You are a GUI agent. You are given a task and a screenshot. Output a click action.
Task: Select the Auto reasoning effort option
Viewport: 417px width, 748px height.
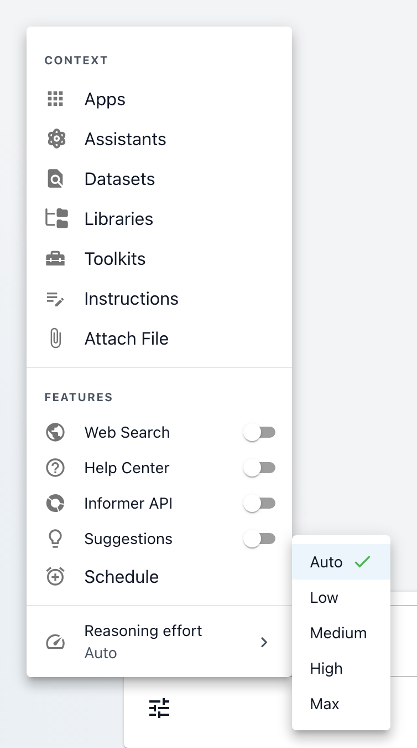(x=341, y=562)
